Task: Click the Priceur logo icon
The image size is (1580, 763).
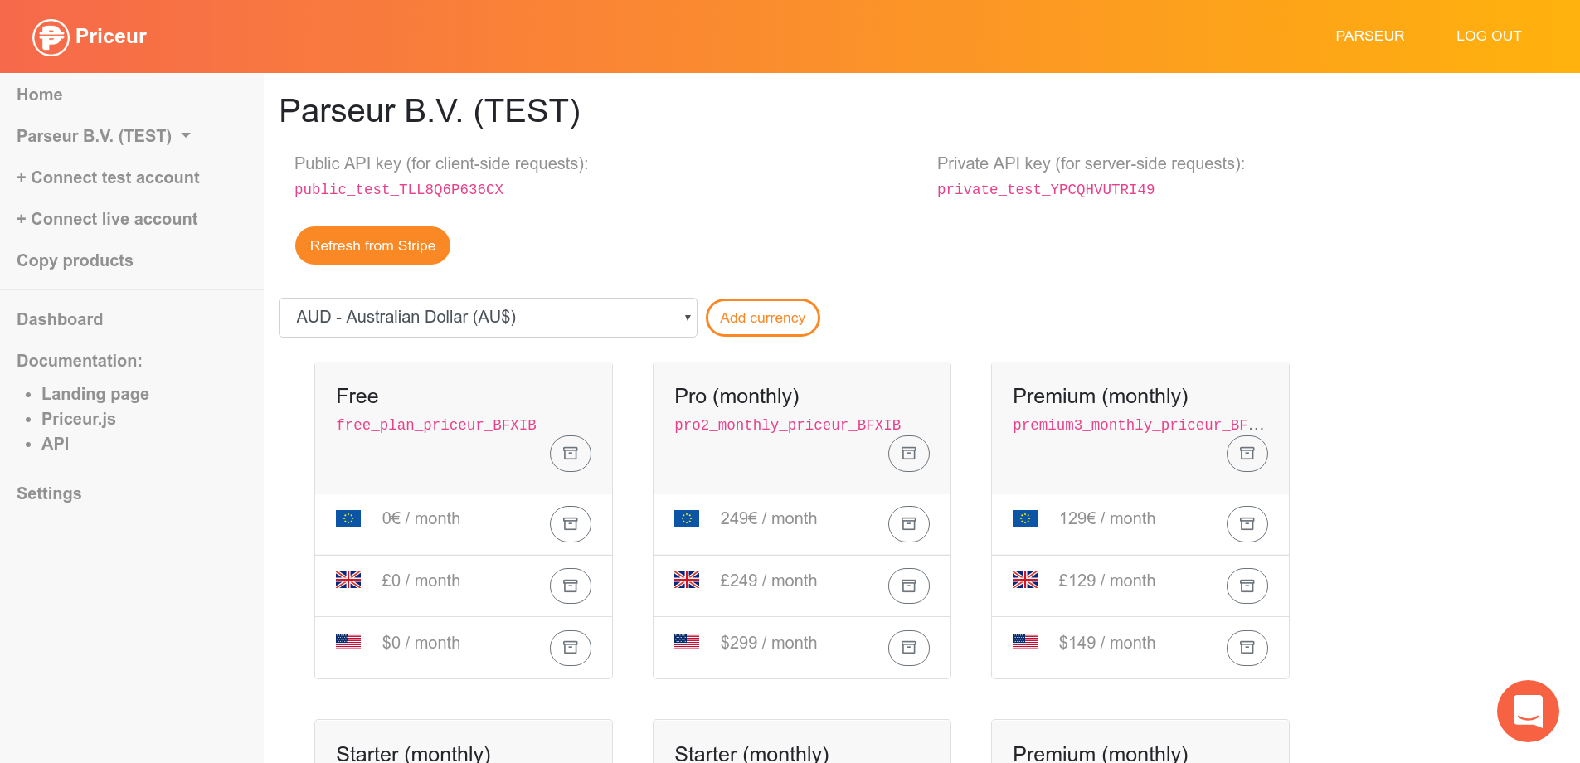Action: (51, 36)
